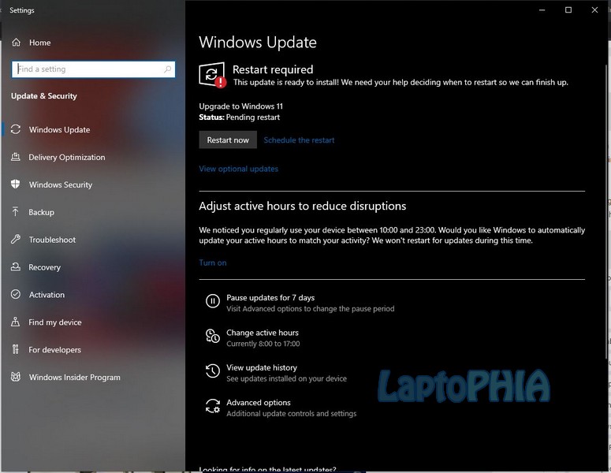Click the Recovery icon
Screen dimensions: 611x473
16,267
